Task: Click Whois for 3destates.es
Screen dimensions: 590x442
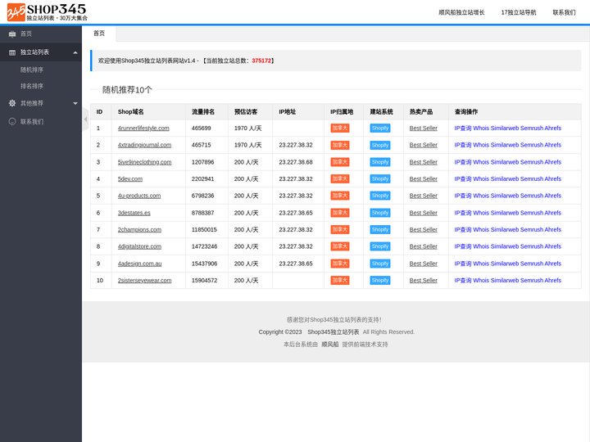Action: 481,213
